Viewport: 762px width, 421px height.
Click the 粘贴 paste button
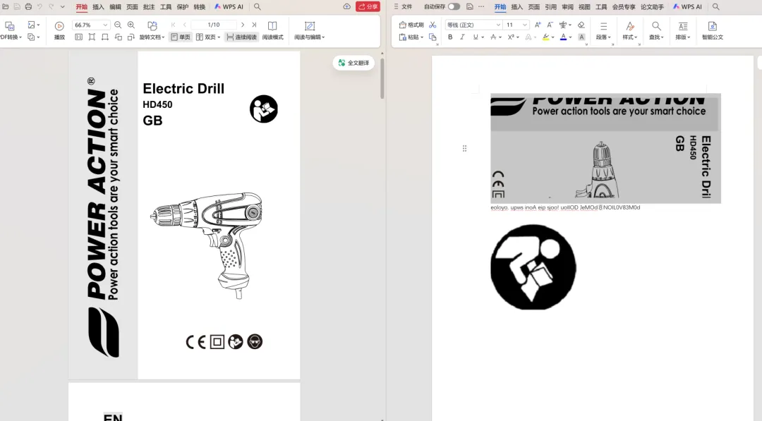coord(411,37)
